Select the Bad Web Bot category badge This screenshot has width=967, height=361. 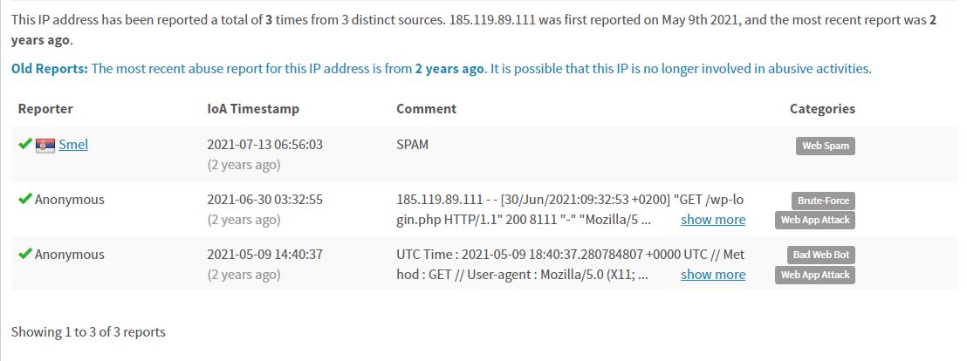pos(821,255)
